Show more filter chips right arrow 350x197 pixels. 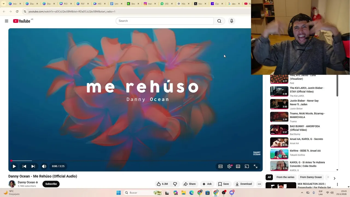[x=334, y=178]
